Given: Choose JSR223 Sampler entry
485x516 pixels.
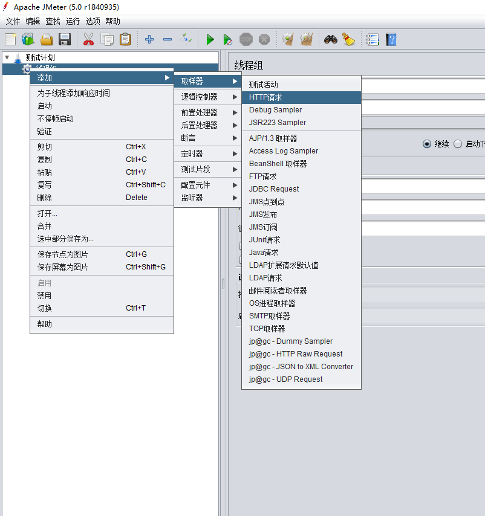Looking at the screenshot, I should coord(301,123).
